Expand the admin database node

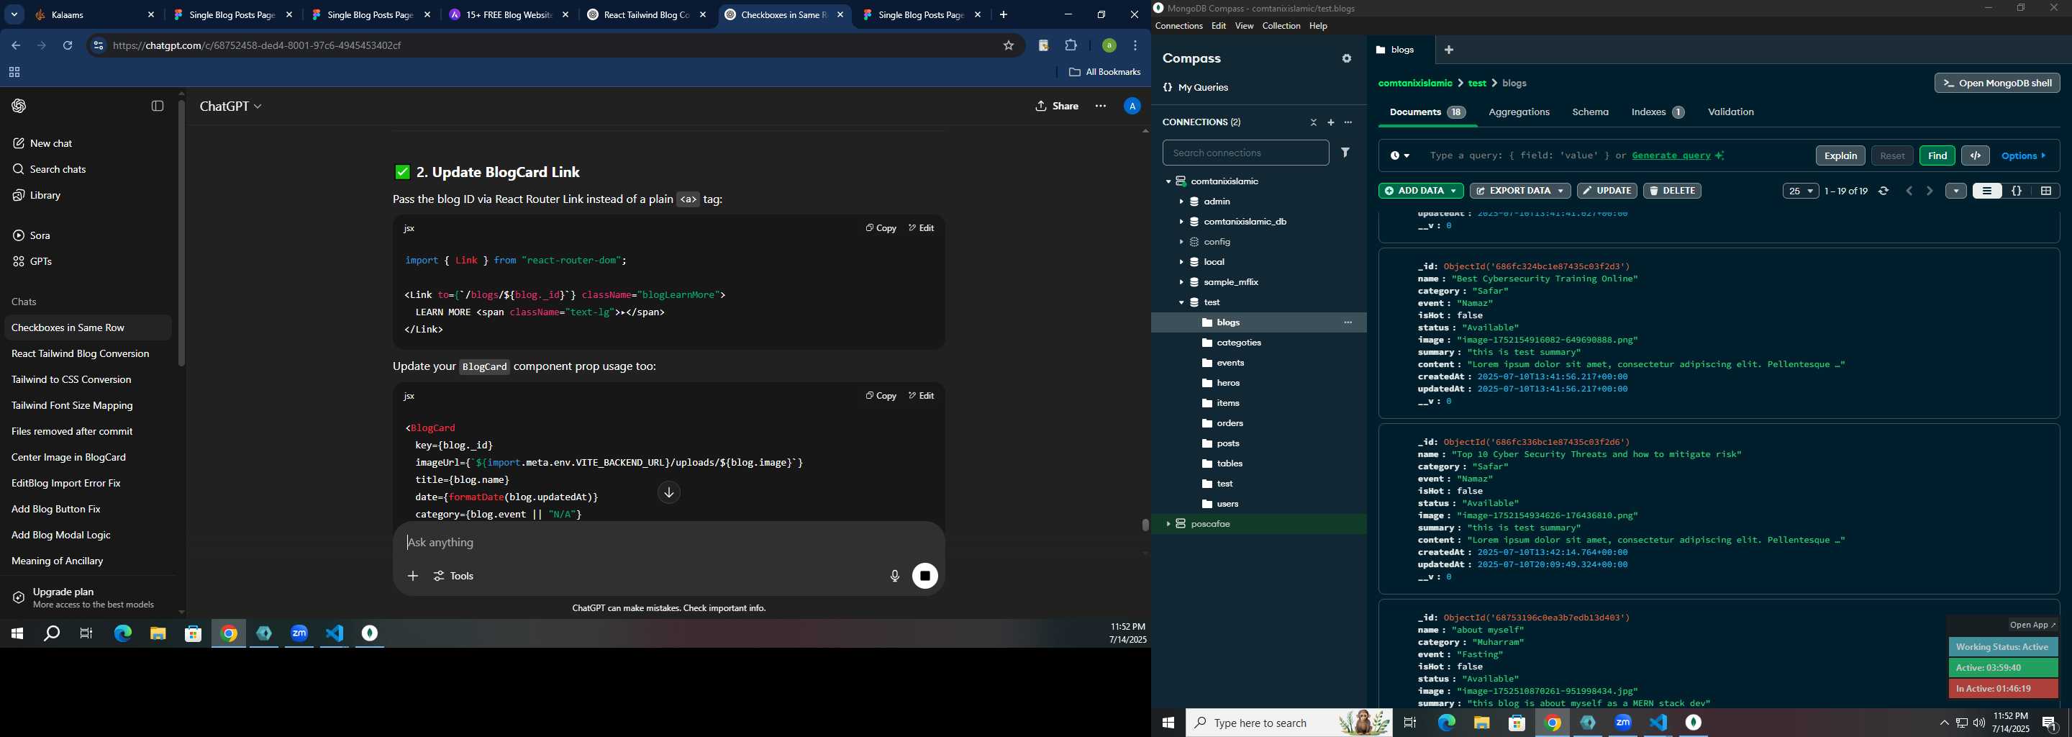coord(1181,202)
